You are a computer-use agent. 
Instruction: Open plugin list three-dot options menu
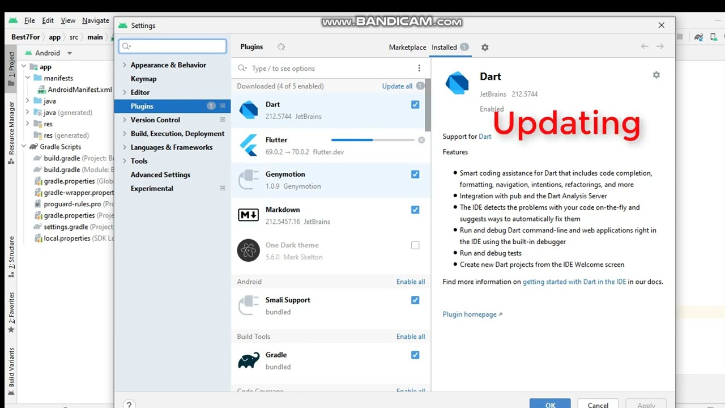[x=419, y=68]
